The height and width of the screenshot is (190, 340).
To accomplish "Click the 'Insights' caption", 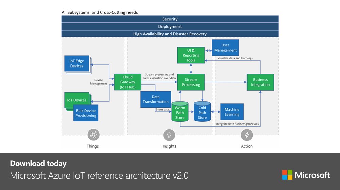I will 169,146.
